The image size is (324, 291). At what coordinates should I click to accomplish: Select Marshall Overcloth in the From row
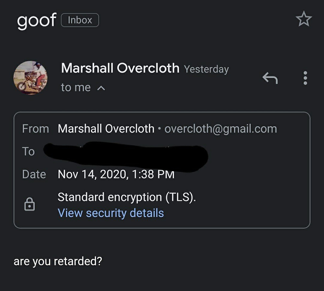click(x=106, y=129)
